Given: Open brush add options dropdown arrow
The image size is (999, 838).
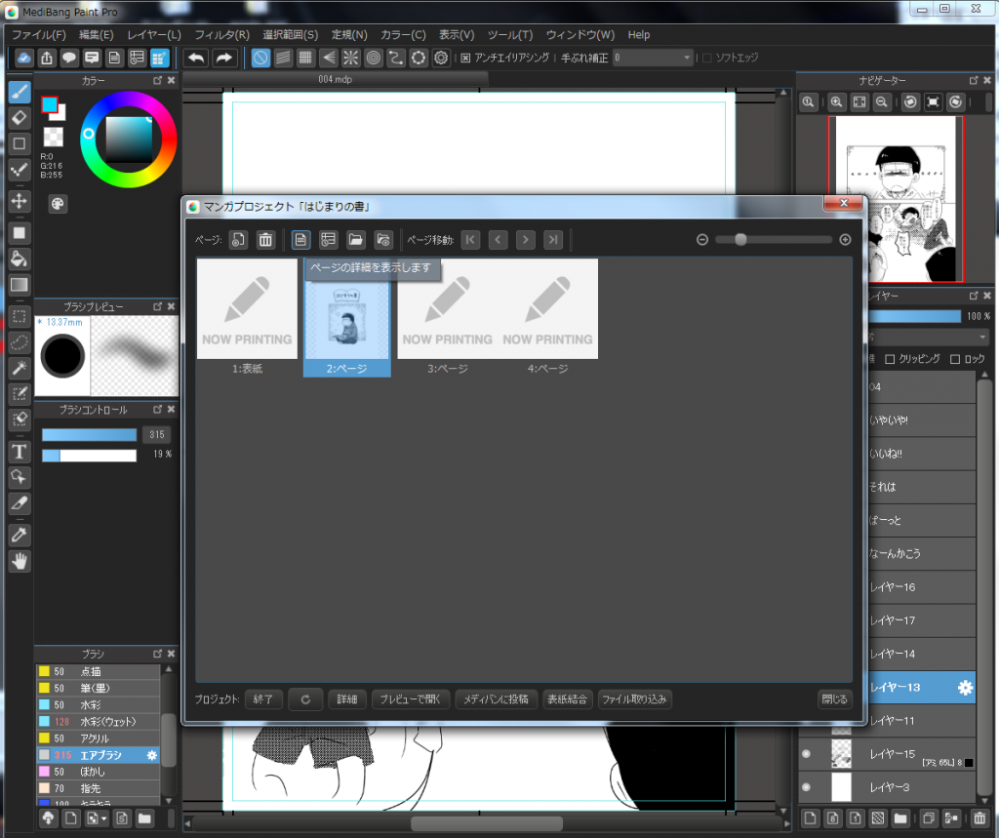Looking at the screenshot, I should coord(104,818).
